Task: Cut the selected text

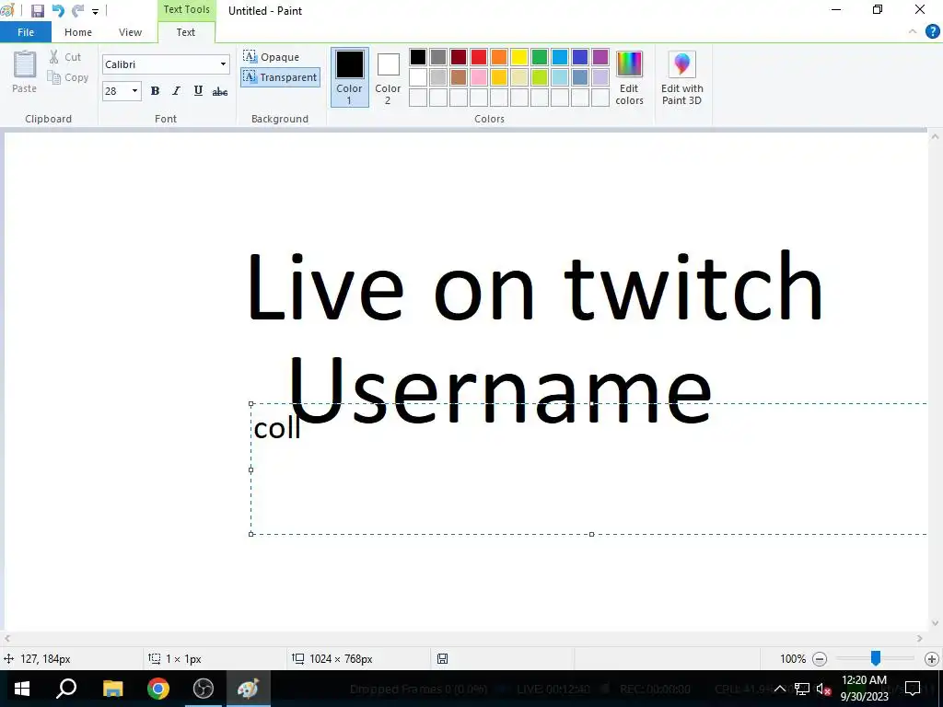Action: coord(65,57)
